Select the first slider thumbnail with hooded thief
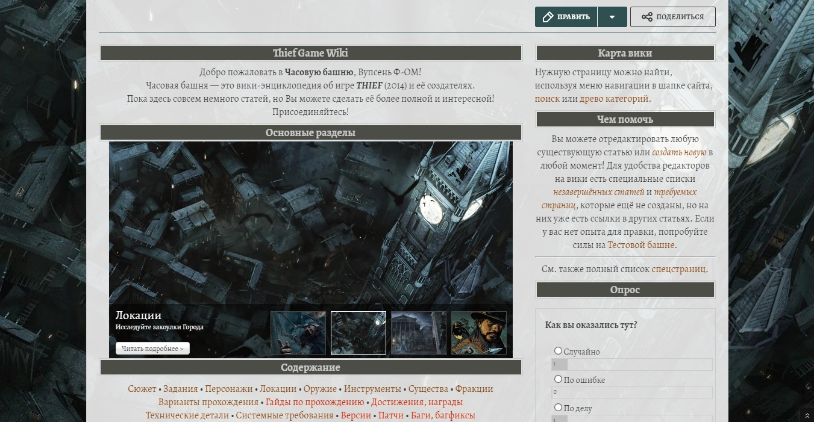The width and height of the screenshot is (814, 422). click(298, 333)
